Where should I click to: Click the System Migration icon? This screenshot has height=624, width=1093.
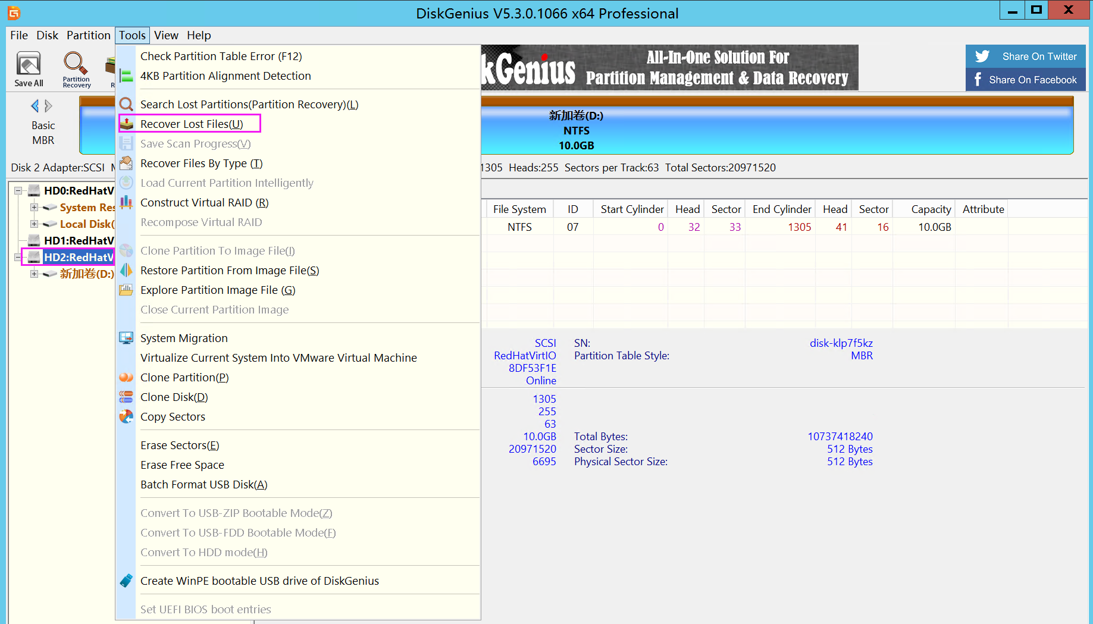pos(126,338)
